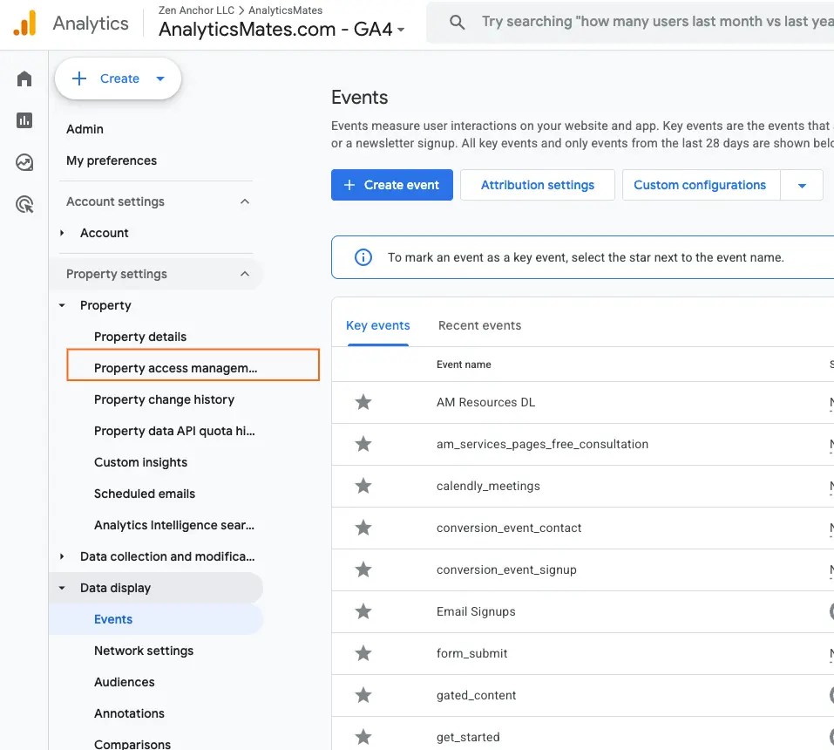Viewport: 834px width, 750px height.
Task: Collapse the Data display tree item
Action: click(62, 588)
